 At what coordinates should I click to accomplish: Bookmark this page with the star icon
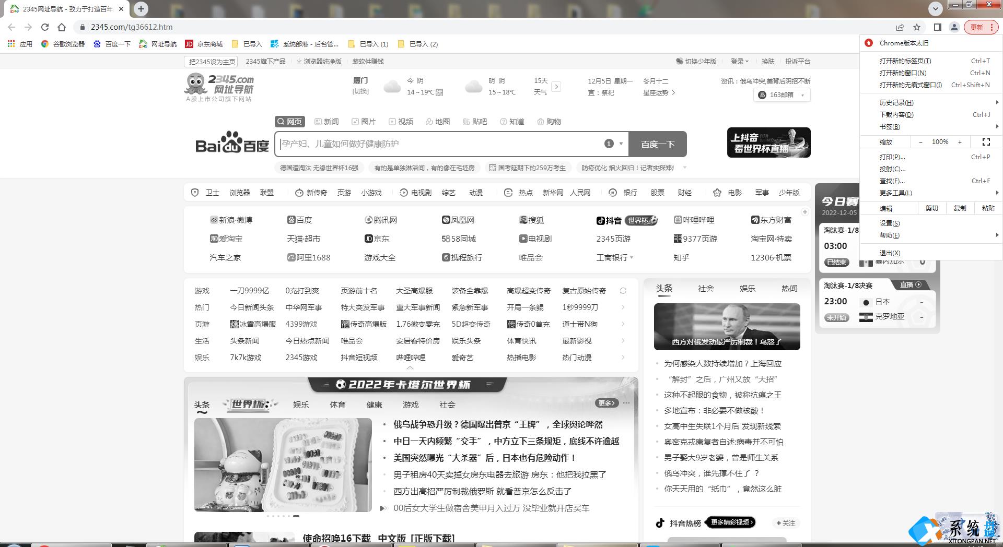[917, 27]
